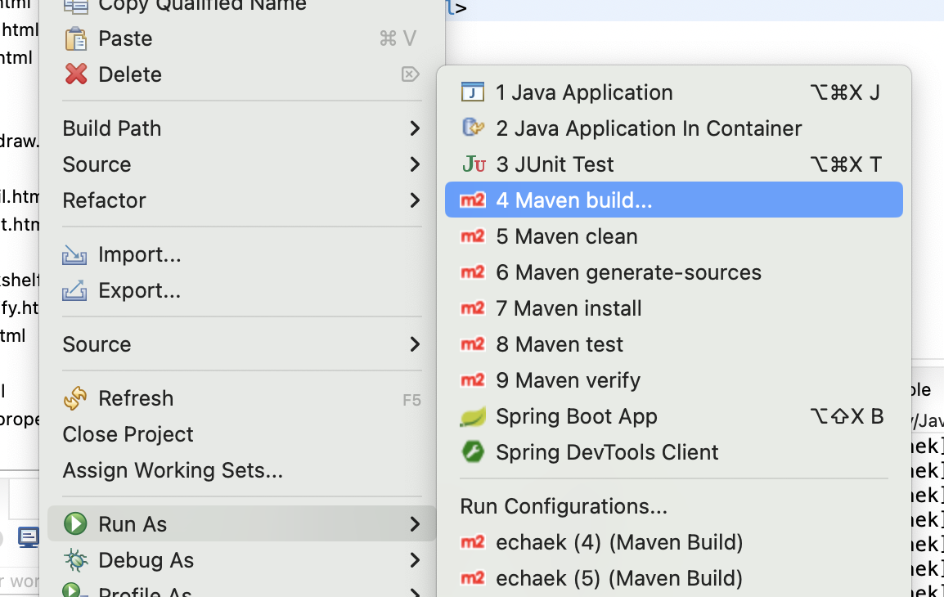This screenshot has width=944, height=597.
Task: Run as 2 Java Application In Container
Action: (x=674, y=128)
